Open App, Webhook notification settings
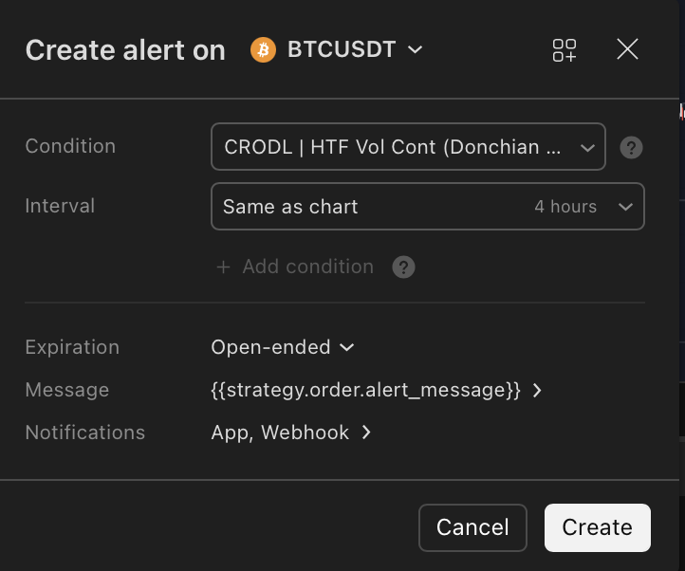The image size is (685, 571). pyautogui.click(x=291, y=433)
